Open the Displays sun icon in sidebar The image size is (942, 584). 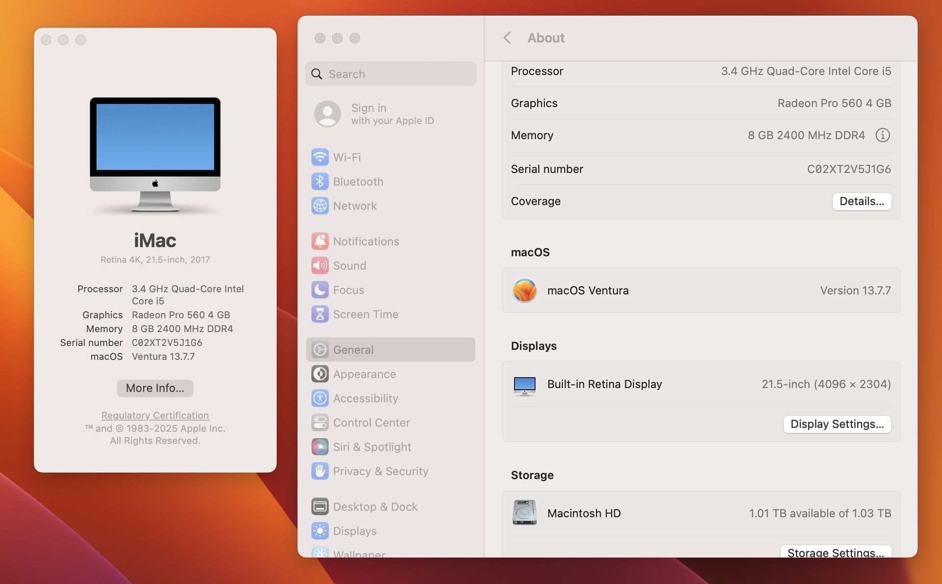(x=320, y=531)
